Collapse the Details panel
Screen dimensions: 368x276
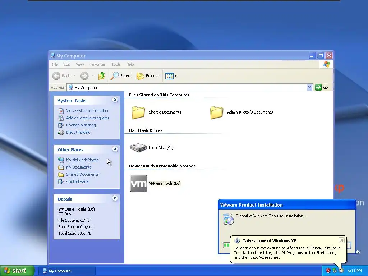(115, 198)
